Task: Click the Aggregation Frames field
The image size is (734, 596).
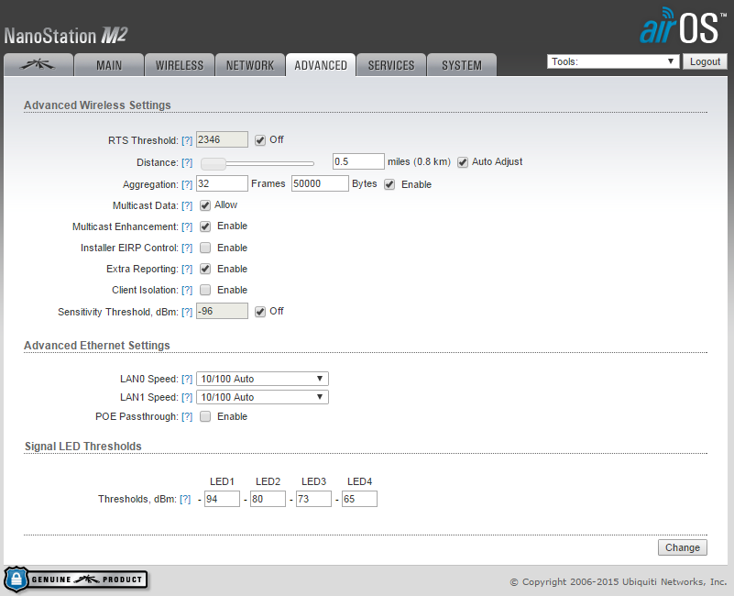Action: [x=222, y=183]
